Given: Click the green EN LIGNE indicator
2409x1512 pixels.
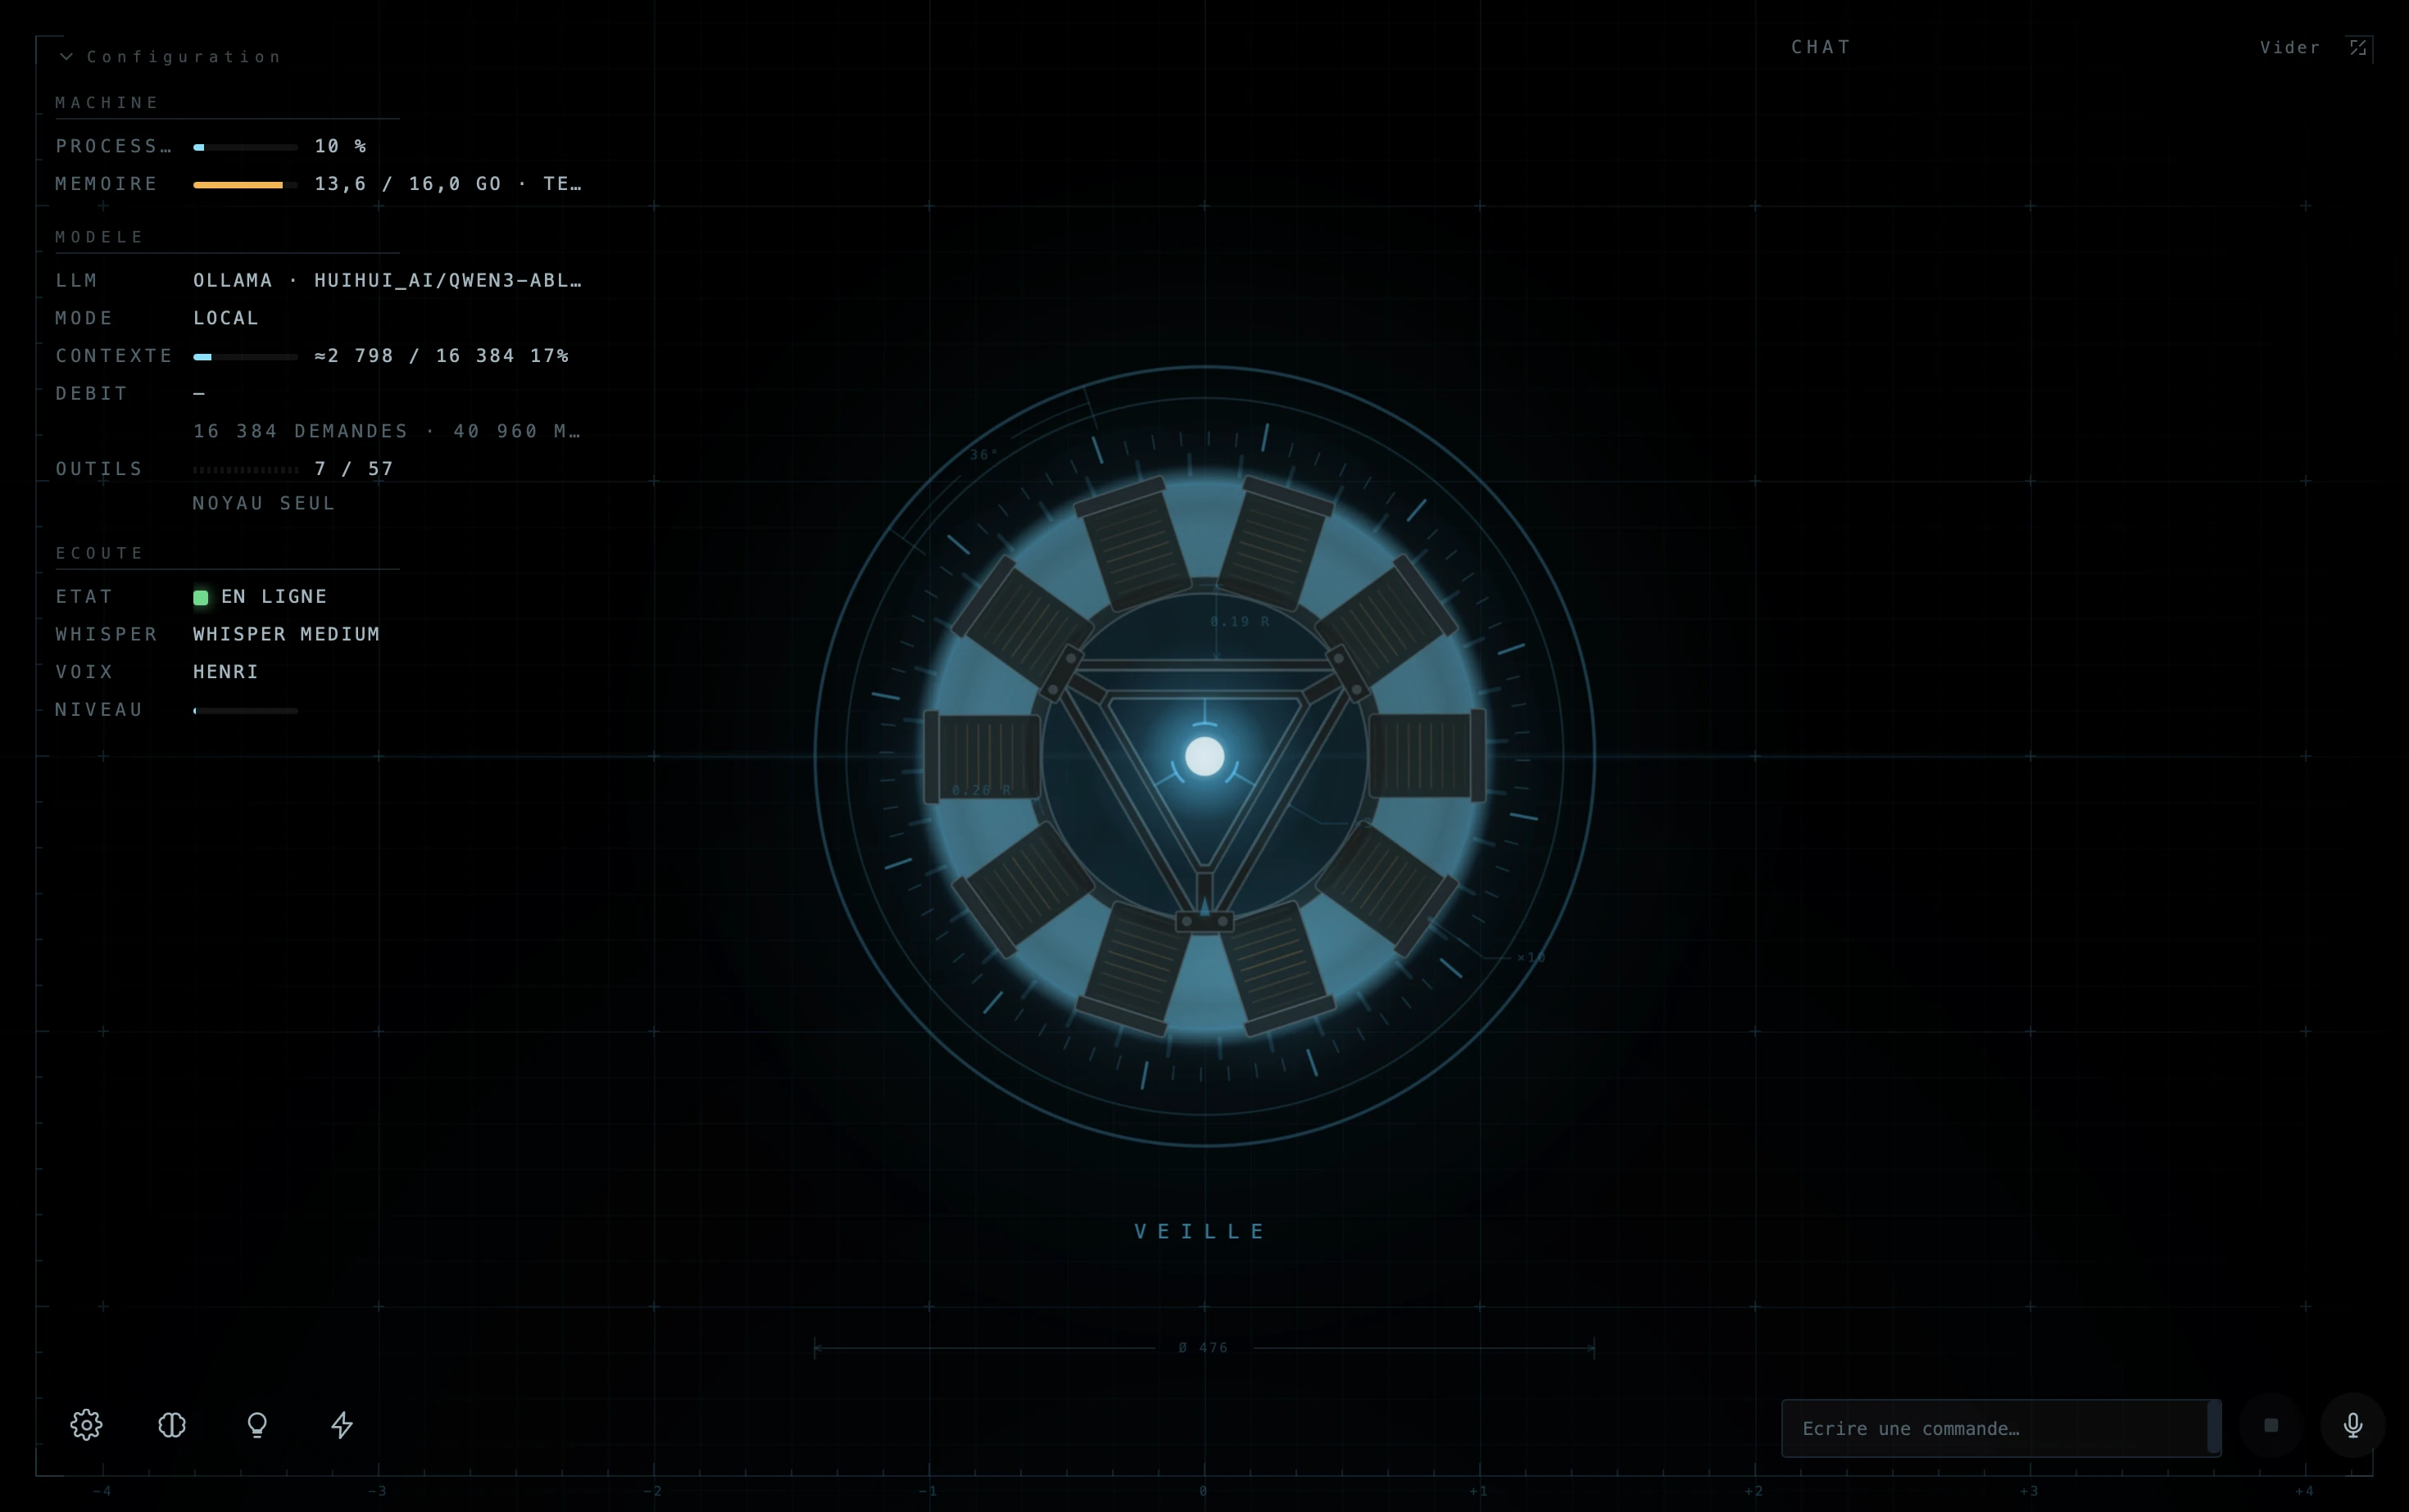Looking at the screenshot, I should click(x=200, y=597).
